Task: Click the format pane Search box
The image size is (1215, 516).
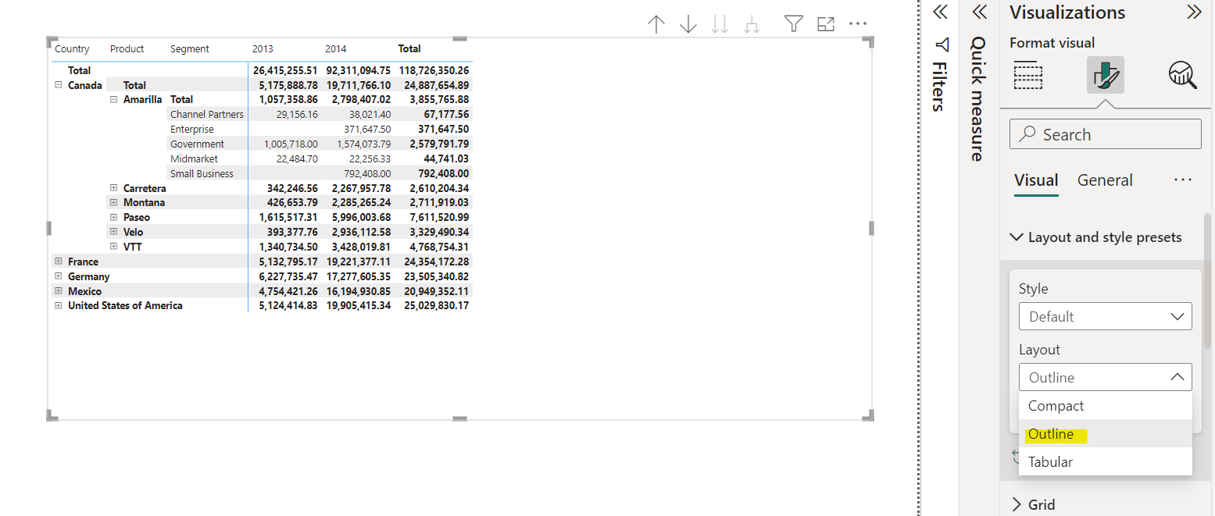Action: point(1105,134)
